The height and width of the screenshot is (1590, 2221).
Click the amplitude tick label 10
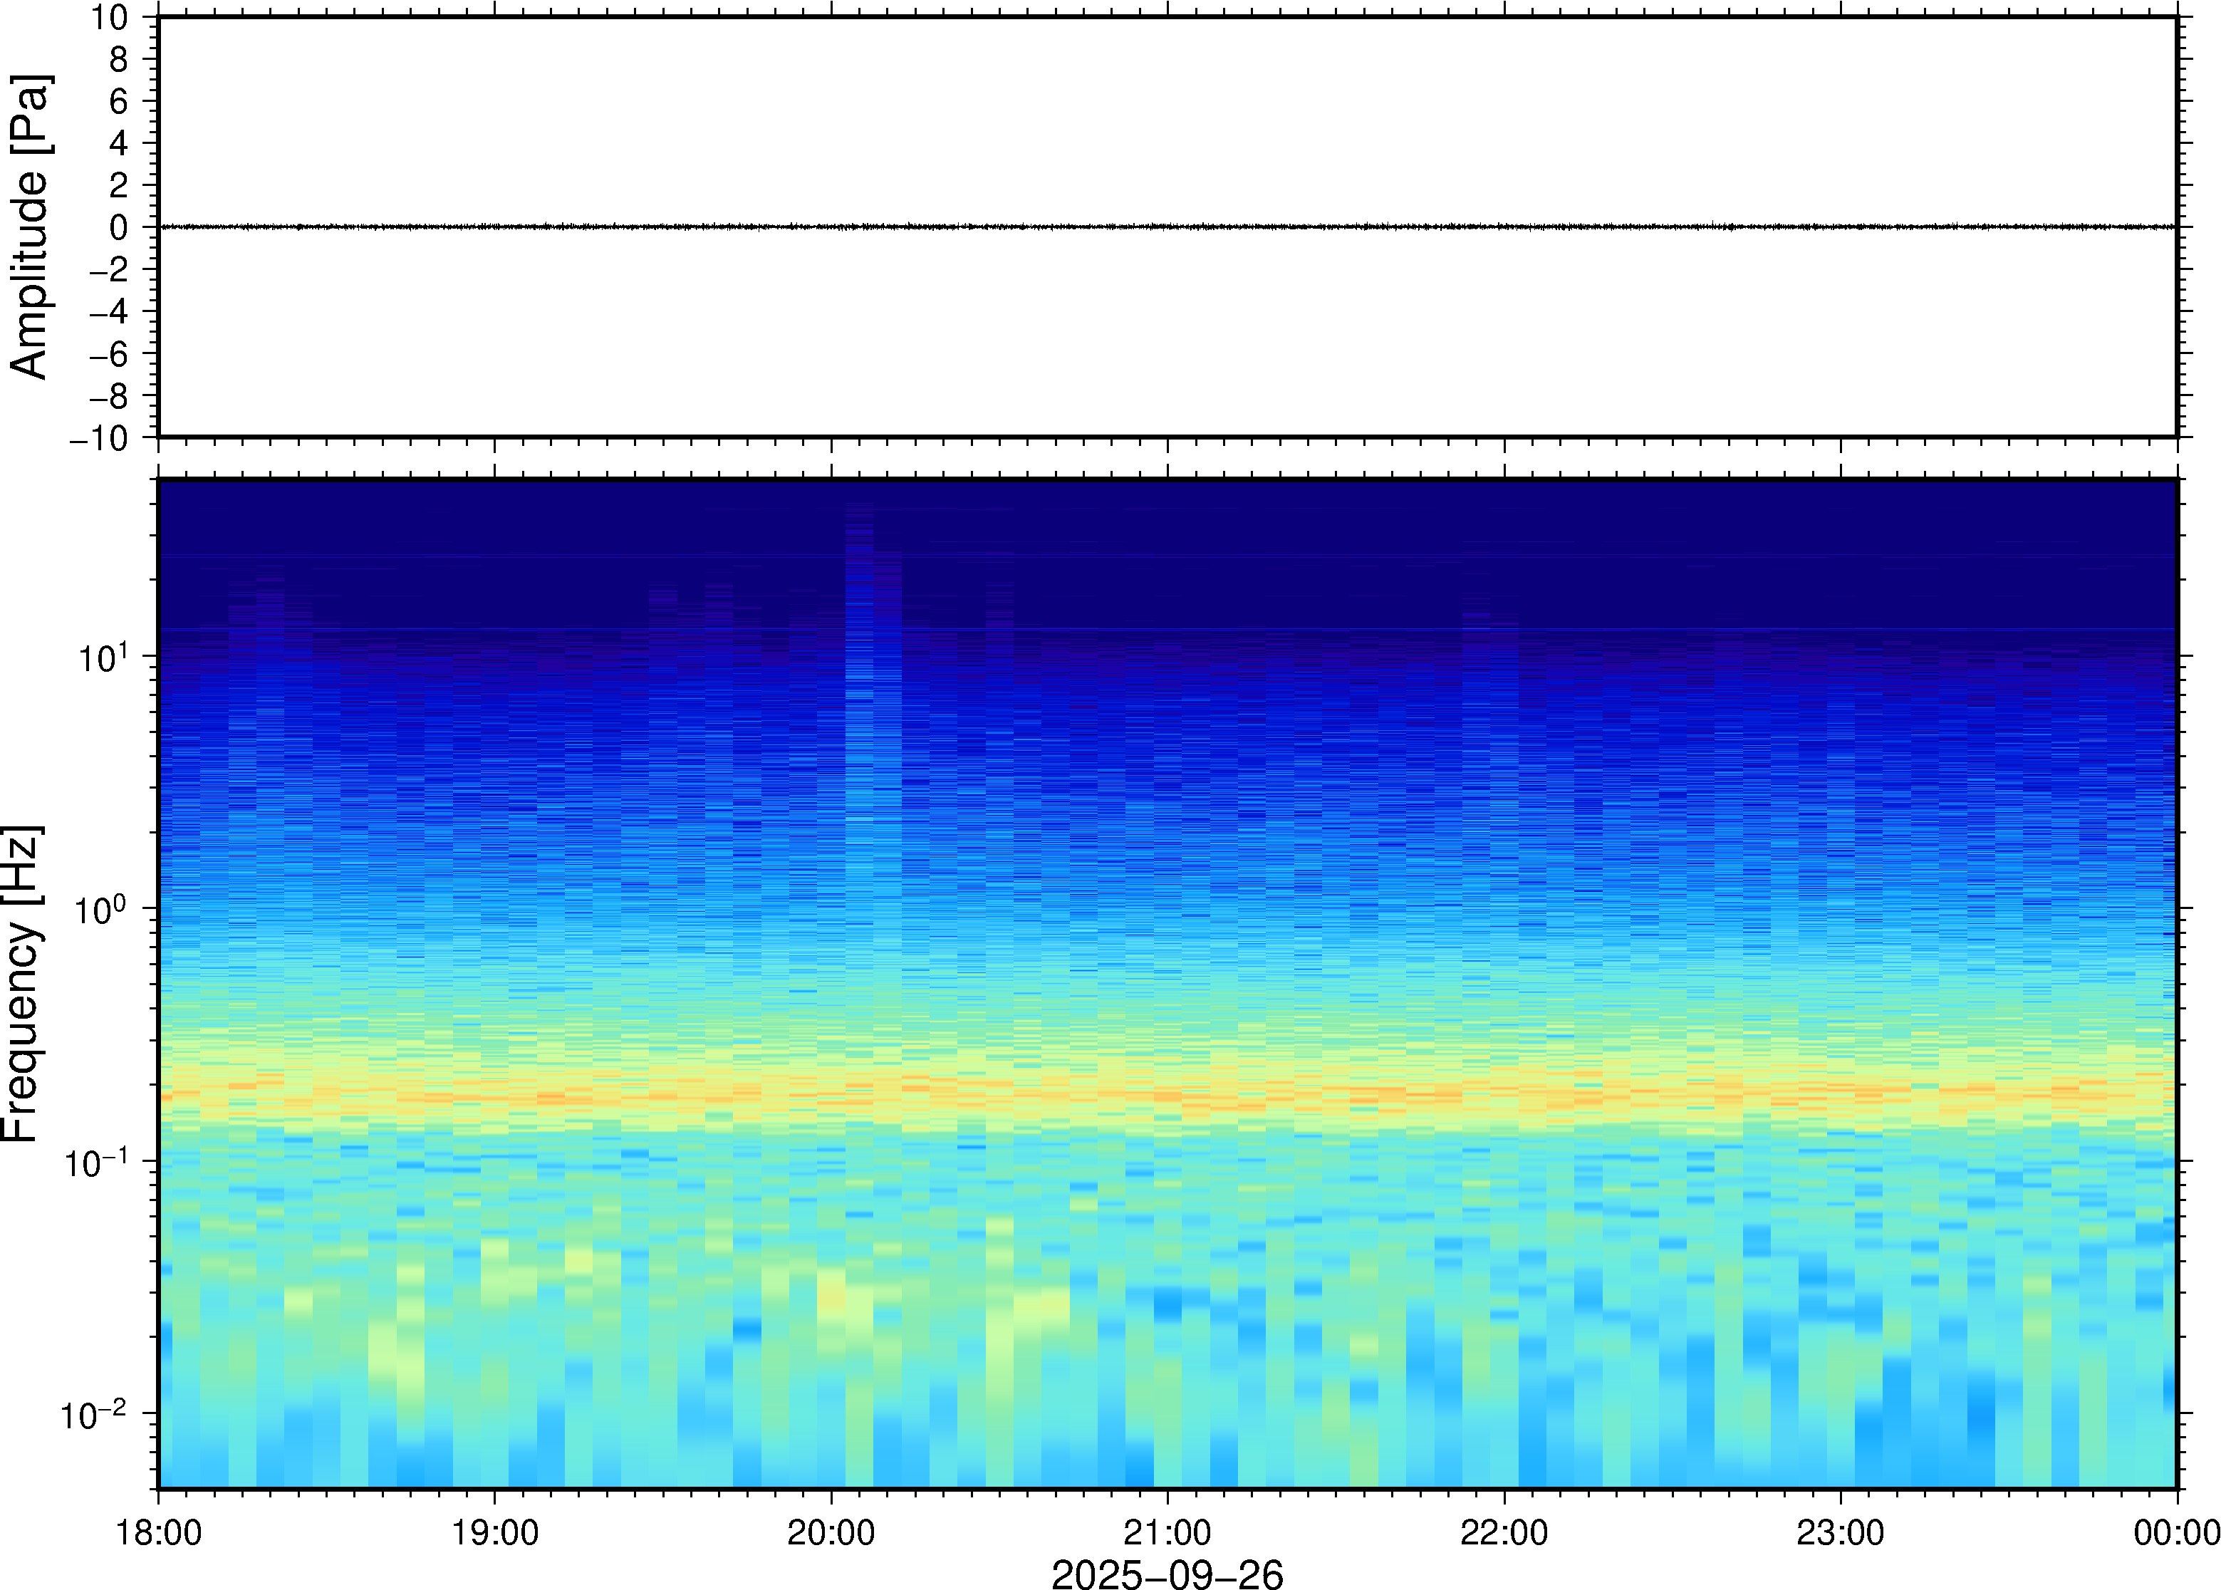point(110,18)
